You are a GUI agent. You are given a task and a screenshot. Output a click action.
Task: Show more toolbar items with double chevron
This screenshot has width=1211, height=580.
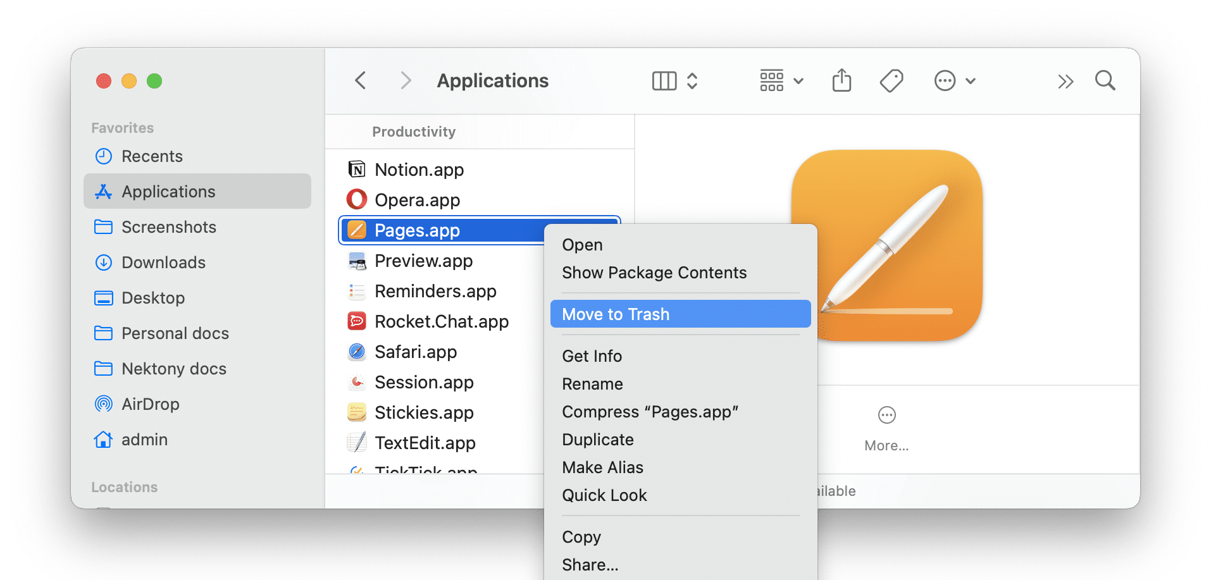(1065, 81)
